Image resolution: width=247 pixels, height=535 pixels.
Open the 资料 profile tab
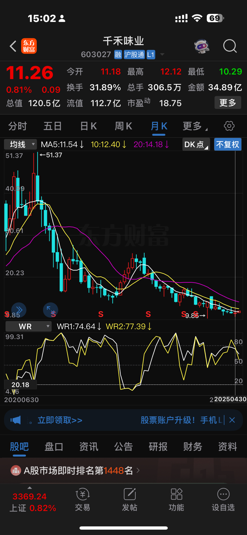click(227, 447)
